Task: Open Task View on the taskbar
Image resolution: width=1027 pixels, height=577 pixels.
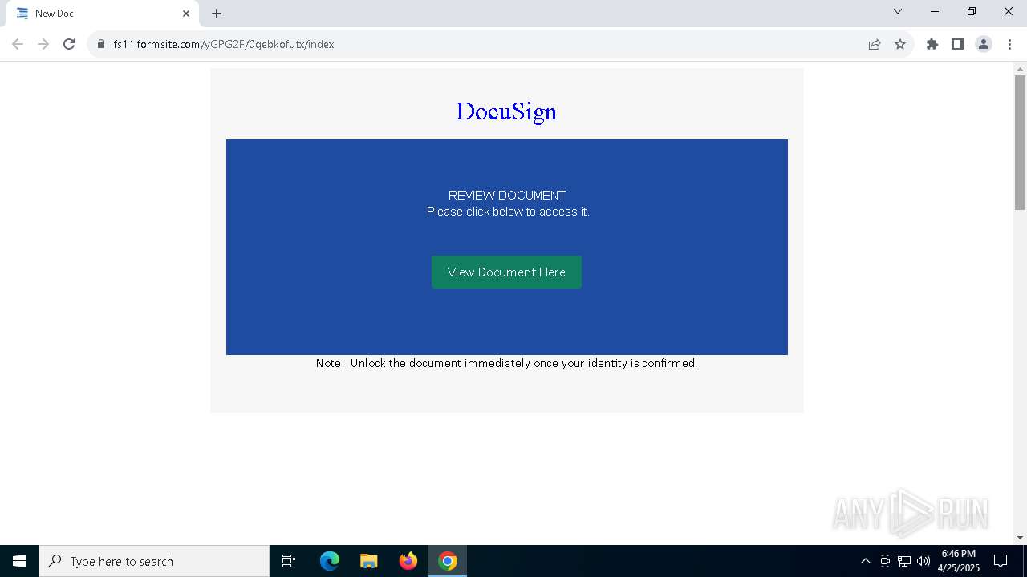Action: [289, 561]
